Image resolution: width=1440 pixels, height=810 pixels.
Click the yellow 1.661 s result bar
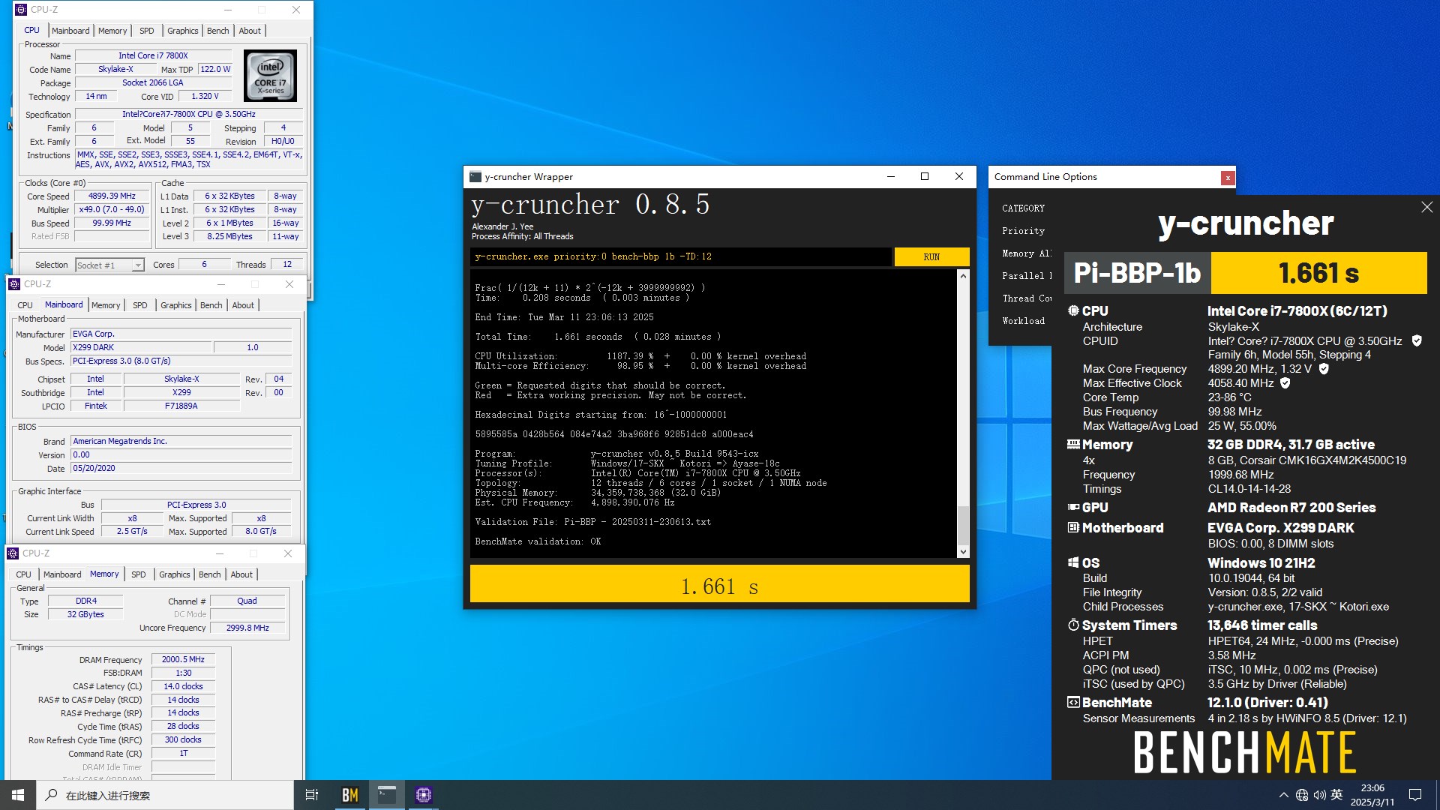point(719,585)
